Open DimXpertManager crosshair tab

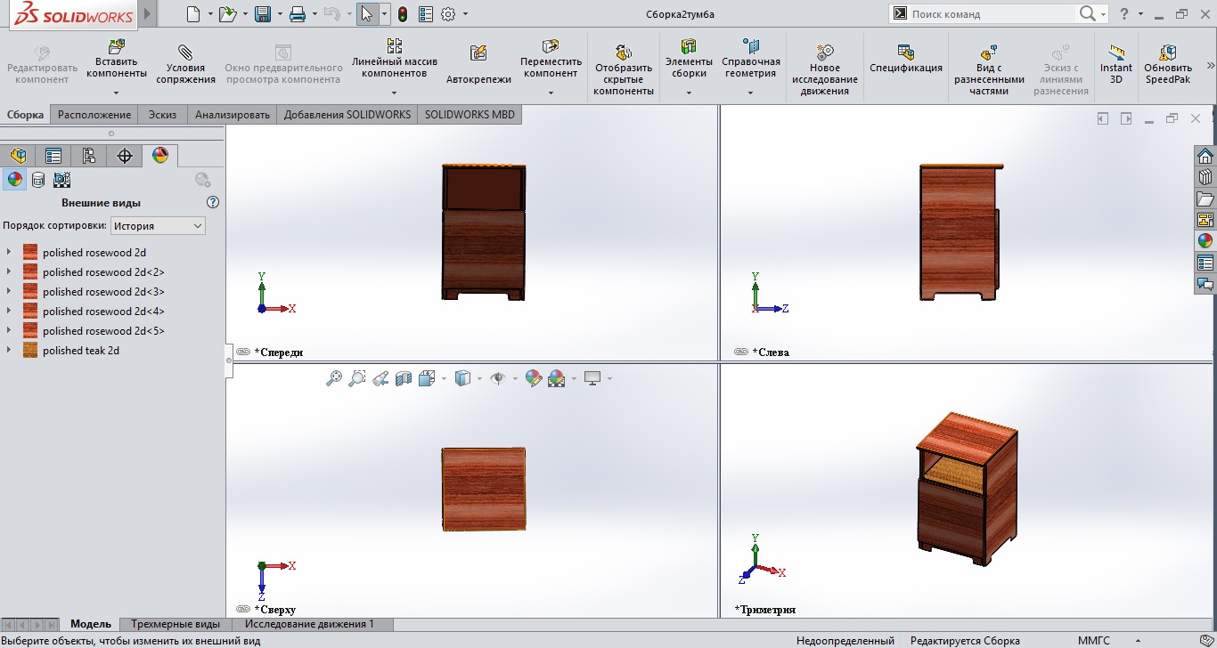125,156
